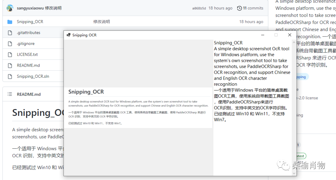
Task: Click the clock icon beside 11 commits
Action: pyautogui.click(x=239, y=8)
